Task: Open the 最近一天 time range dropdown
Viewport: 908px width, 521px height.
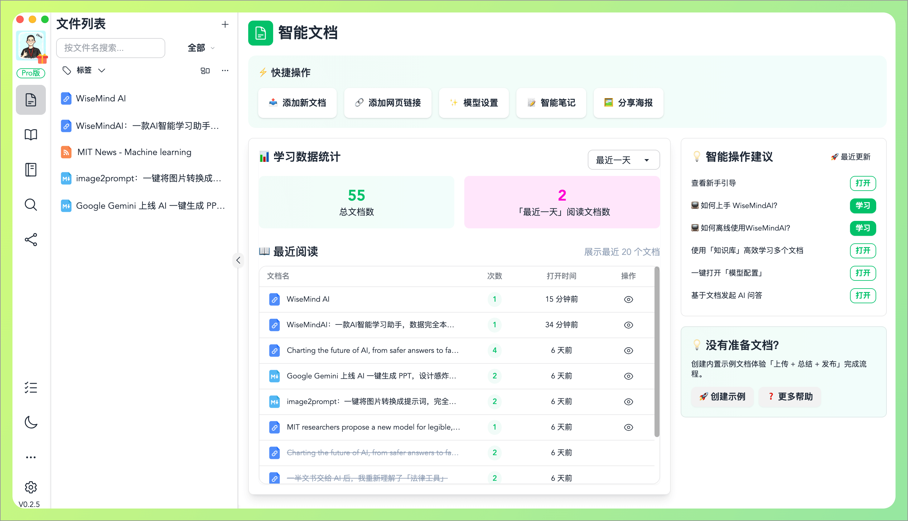Action: 623,160
